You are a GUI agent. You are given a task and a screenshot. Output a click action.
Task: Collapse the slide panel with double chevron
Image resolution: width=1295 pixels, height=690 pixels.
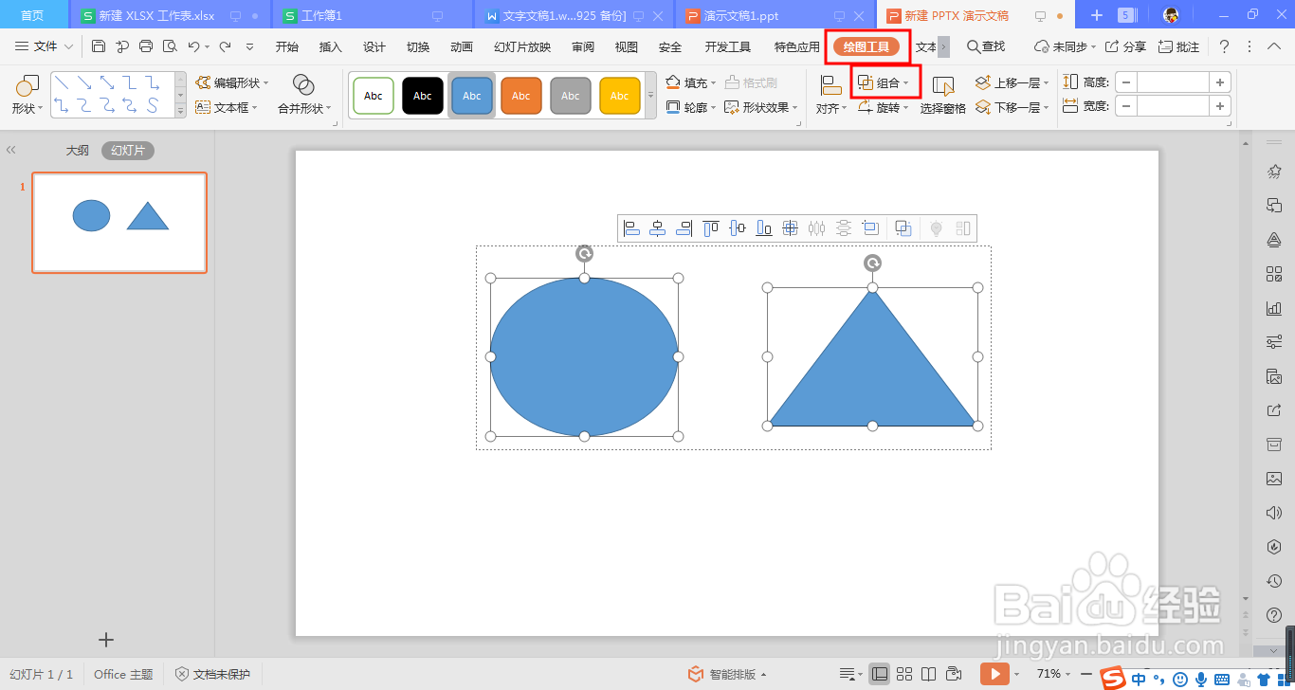point(11,150)
